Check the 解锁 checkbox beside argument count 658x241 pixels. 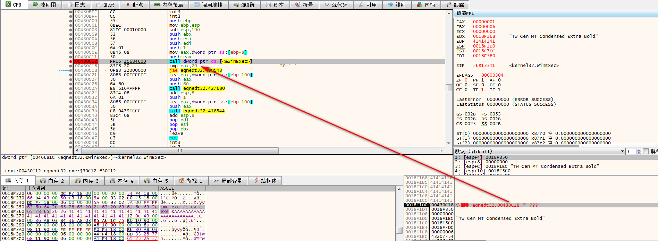646,151
